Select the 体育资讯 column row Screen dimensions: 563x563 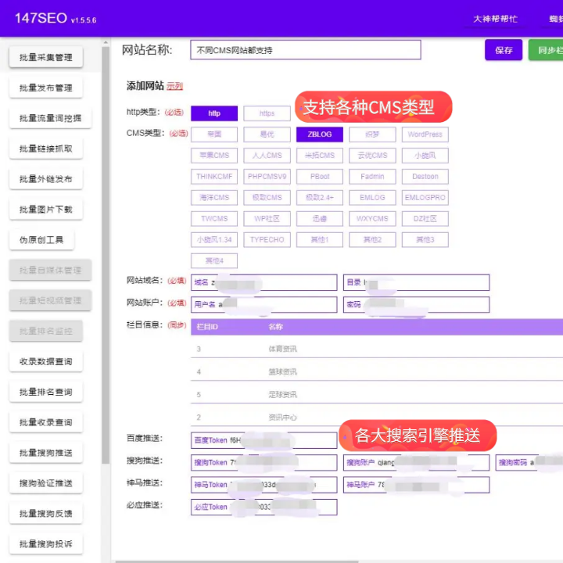[377, 349]
